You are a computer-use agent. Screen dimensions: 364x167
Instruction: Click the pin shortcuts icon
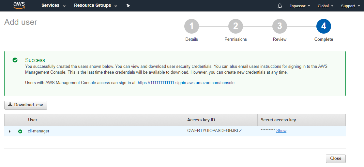128,6
